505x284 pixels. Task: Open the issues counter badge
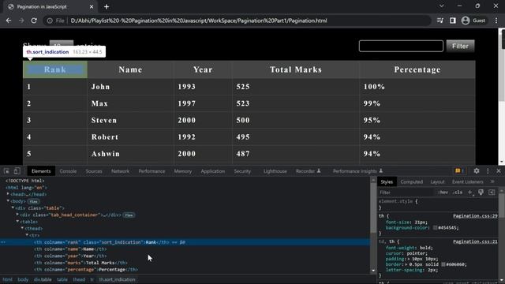(459, 171)
